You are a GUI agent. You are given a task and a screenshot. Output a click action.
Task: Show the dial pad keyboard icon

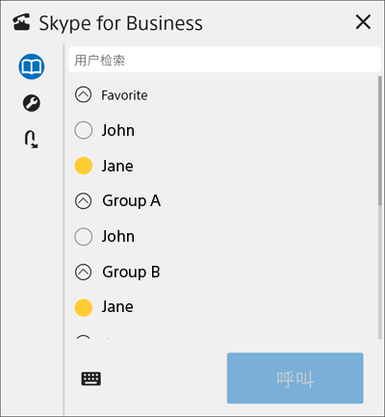pos(91,378)
